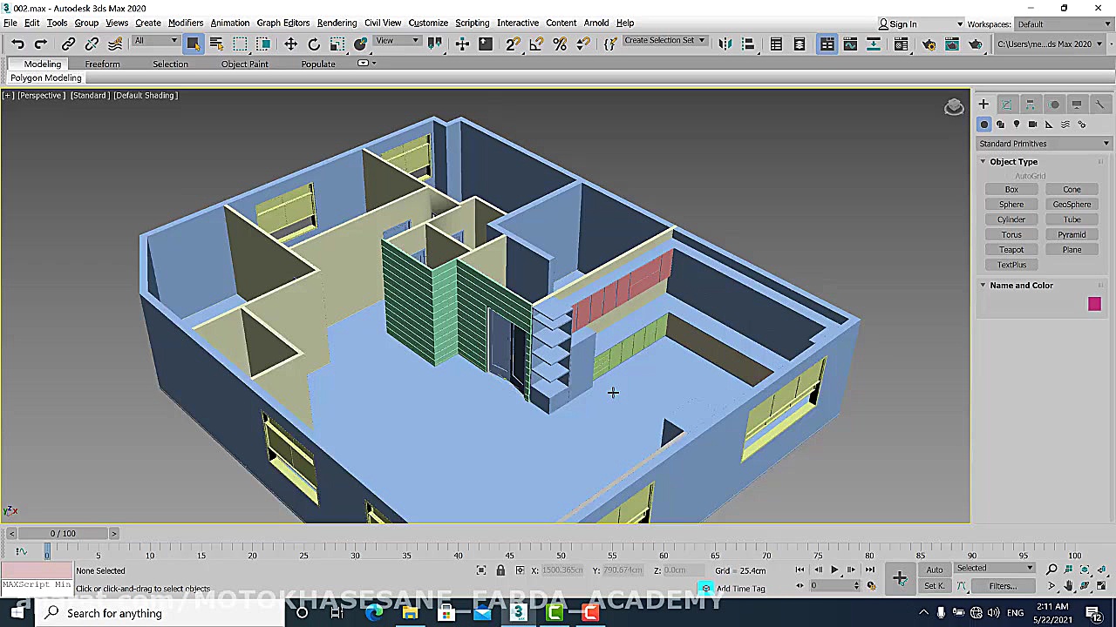Viewport: 1116px width, 627px height.
Task: Click the Filters... key filter button
Action: [1002, 586]
